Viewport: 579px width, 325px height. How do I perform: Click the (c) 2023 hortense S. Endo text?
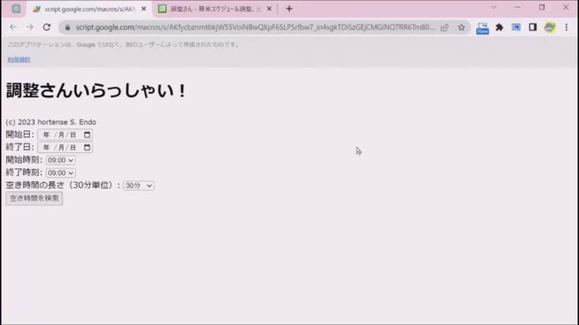(x=51, y=123)
